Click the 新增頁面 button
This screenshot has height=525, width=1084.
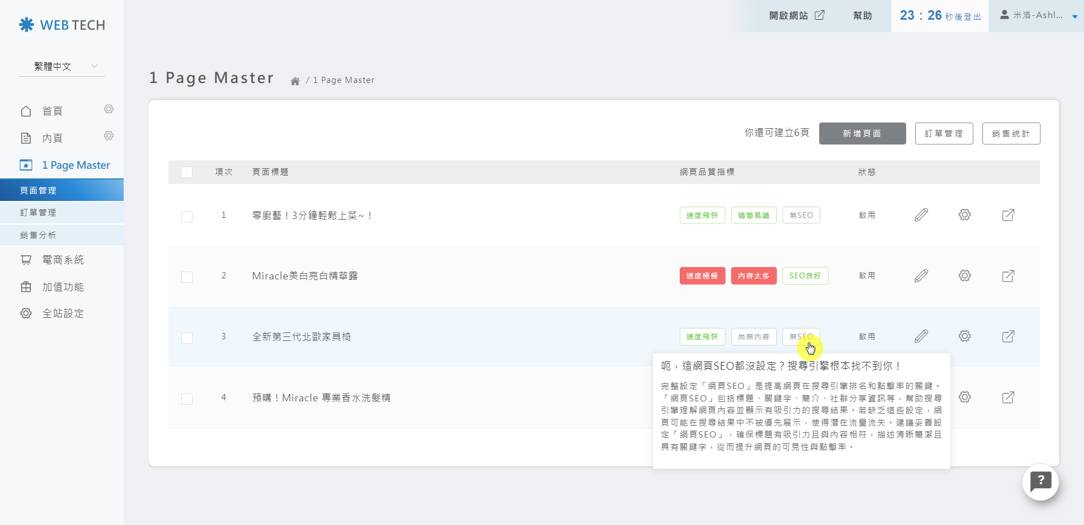tap(862, 134)
